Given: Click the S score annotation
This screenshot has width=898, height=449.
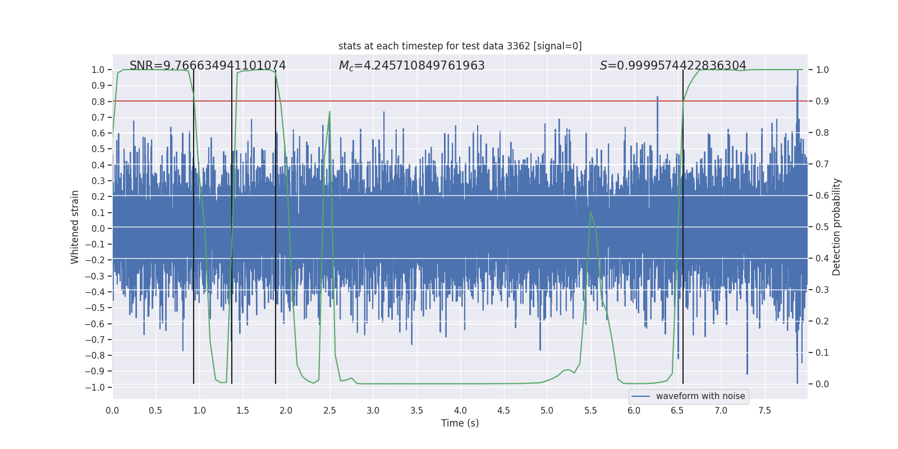Looking at the screenshot, I should point(673,66).
